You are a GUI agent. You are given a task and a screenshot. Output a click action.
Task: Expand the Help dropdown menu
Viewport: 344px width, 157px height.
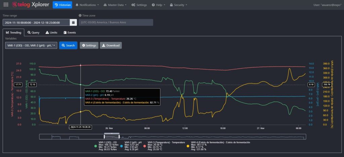159,5
